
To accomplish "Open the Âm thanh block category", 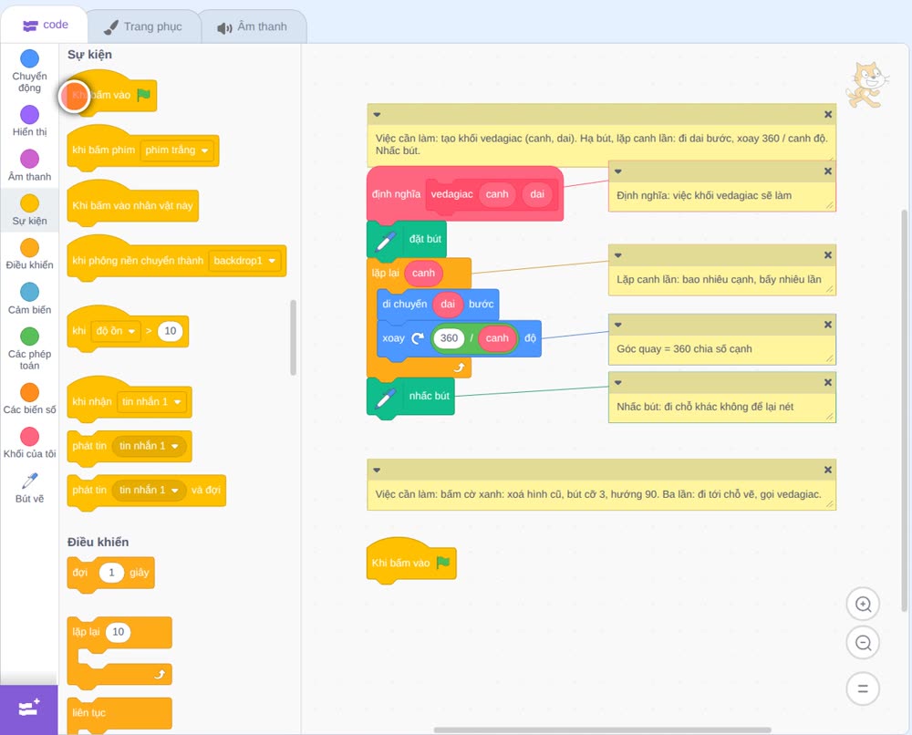I will [x=30, y=166].
